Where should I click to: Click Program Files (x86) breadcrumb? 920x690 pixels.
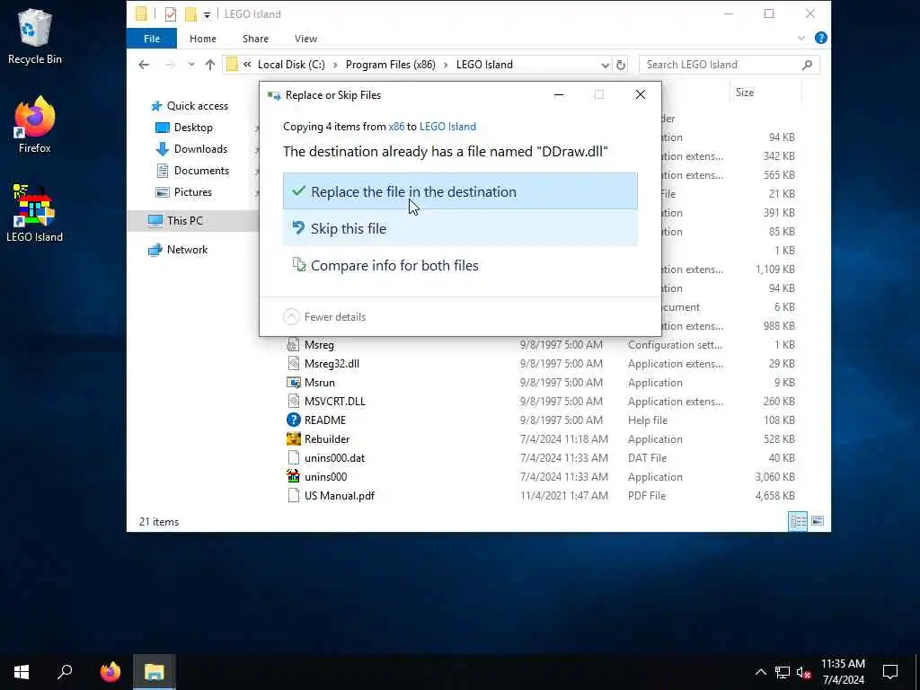tap(390, 65)
